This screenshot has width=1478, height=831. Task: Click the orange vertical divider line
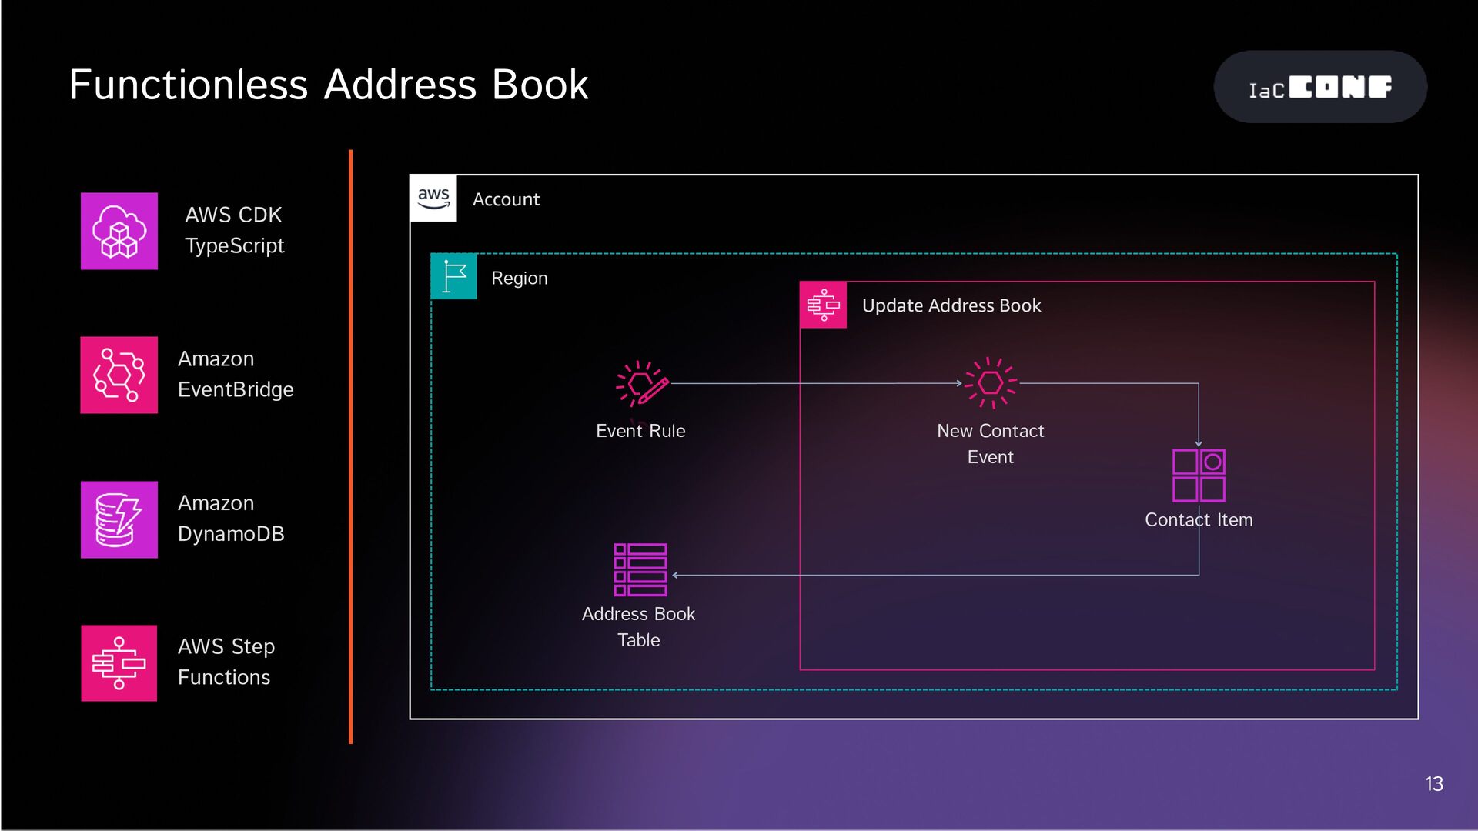click(351, 446)
